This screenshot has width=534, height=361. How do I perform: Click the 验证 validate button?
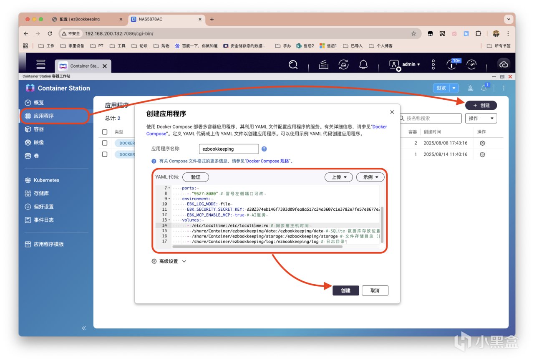196,177
